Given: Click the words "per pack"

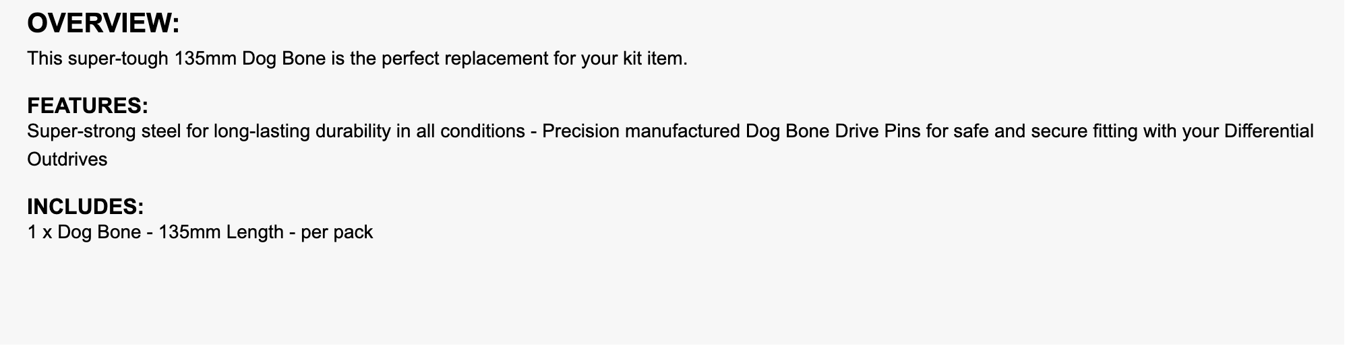Looking at the screenshot, I should click(x=336, y=232).
